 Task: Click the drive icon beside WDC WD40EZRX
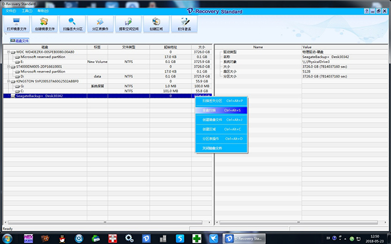tap(13, 52)
